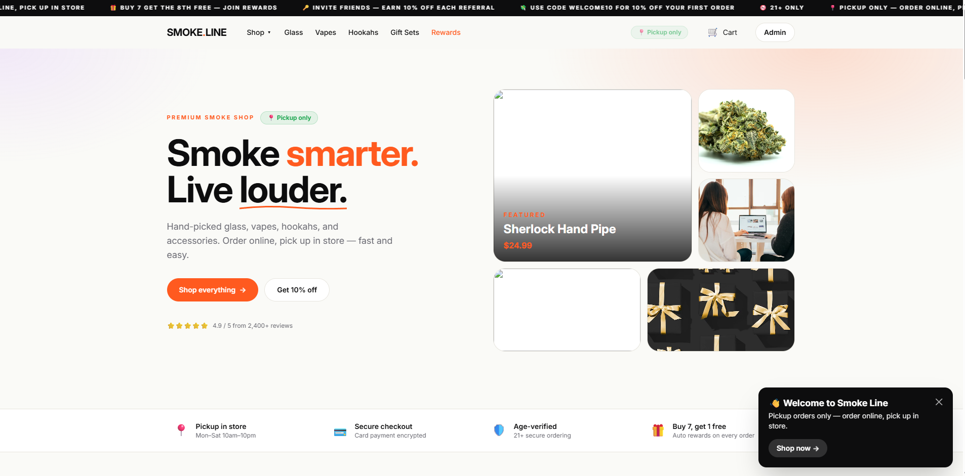Click the credit card Secure checkout icon
This screenshot has height=476, width=965.
click(x=340, y=432)
